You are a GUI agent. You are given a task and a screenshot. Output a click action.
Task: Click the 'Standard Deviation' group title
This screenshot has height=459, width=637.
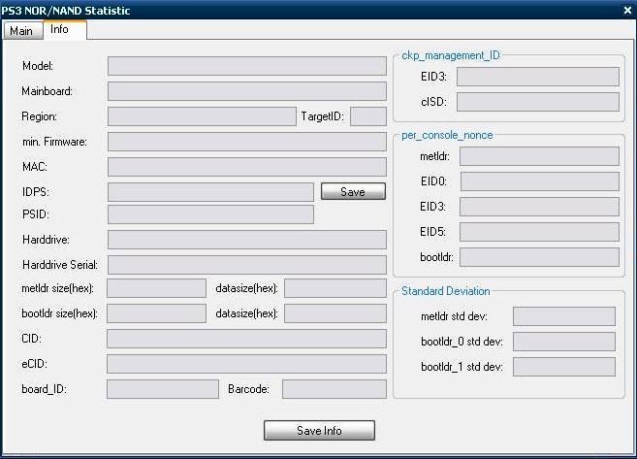point(446,291)
